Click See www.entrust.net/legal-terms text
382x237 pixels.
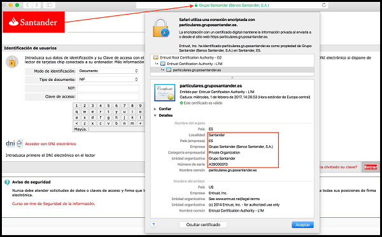234,199
